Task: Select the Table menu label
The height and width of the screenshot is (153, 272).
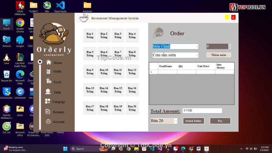Action: click(57, 92)
